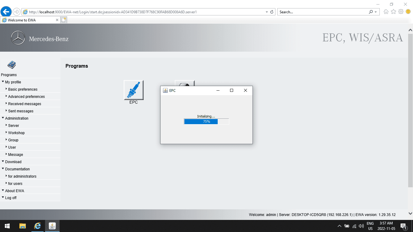Open the address bar history dropdown
The height and width of the screenshot is (232, 413).
coord(267,12)
